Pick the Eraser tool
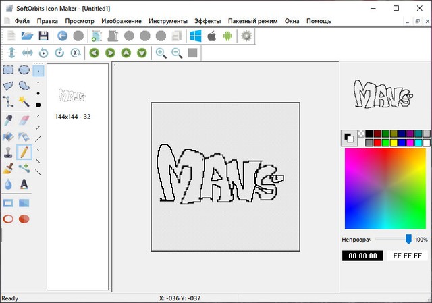Viewport: 432px width, 303px height. pos(24,119)
